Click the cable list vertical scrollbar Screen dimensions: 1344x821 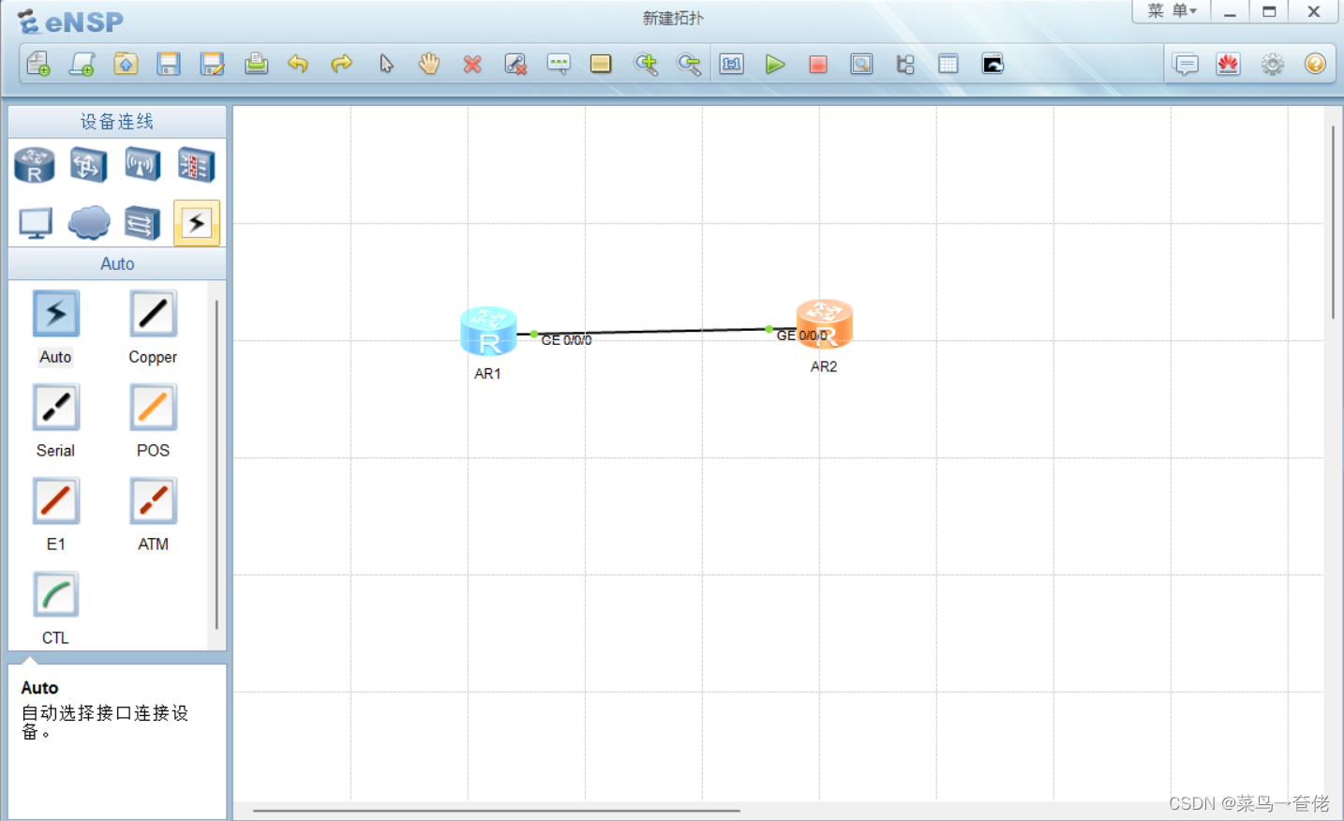217,464
